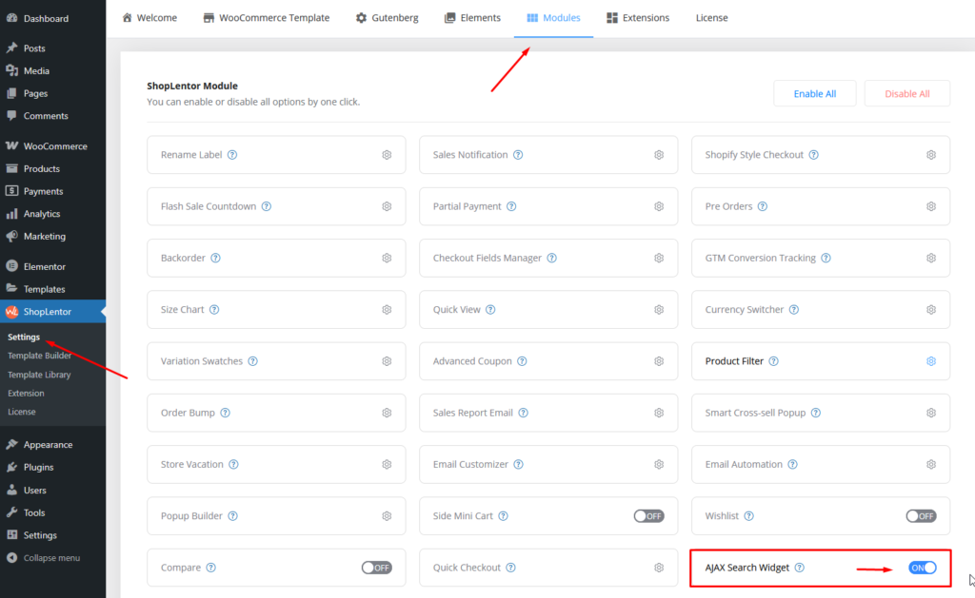975x598 pixels.
Task: Open settings gear for Quick View
Action: (x=659, y=309)
